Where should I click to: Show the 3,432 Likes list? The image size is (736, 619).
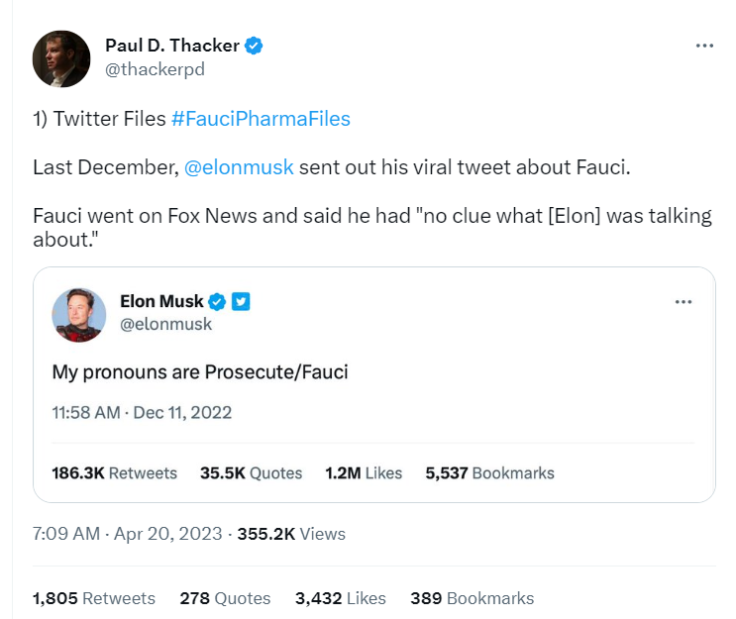click(x=340, y=598)
